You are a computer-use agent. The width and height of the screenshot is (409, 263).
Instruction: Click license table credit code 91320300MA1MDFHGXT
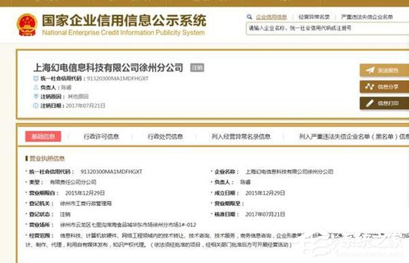[x=111, y=172]
